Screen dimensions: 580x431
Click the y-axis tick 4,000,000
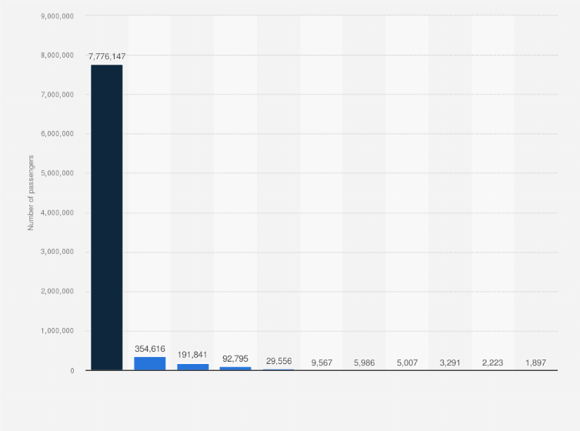(x=58, y=212)
